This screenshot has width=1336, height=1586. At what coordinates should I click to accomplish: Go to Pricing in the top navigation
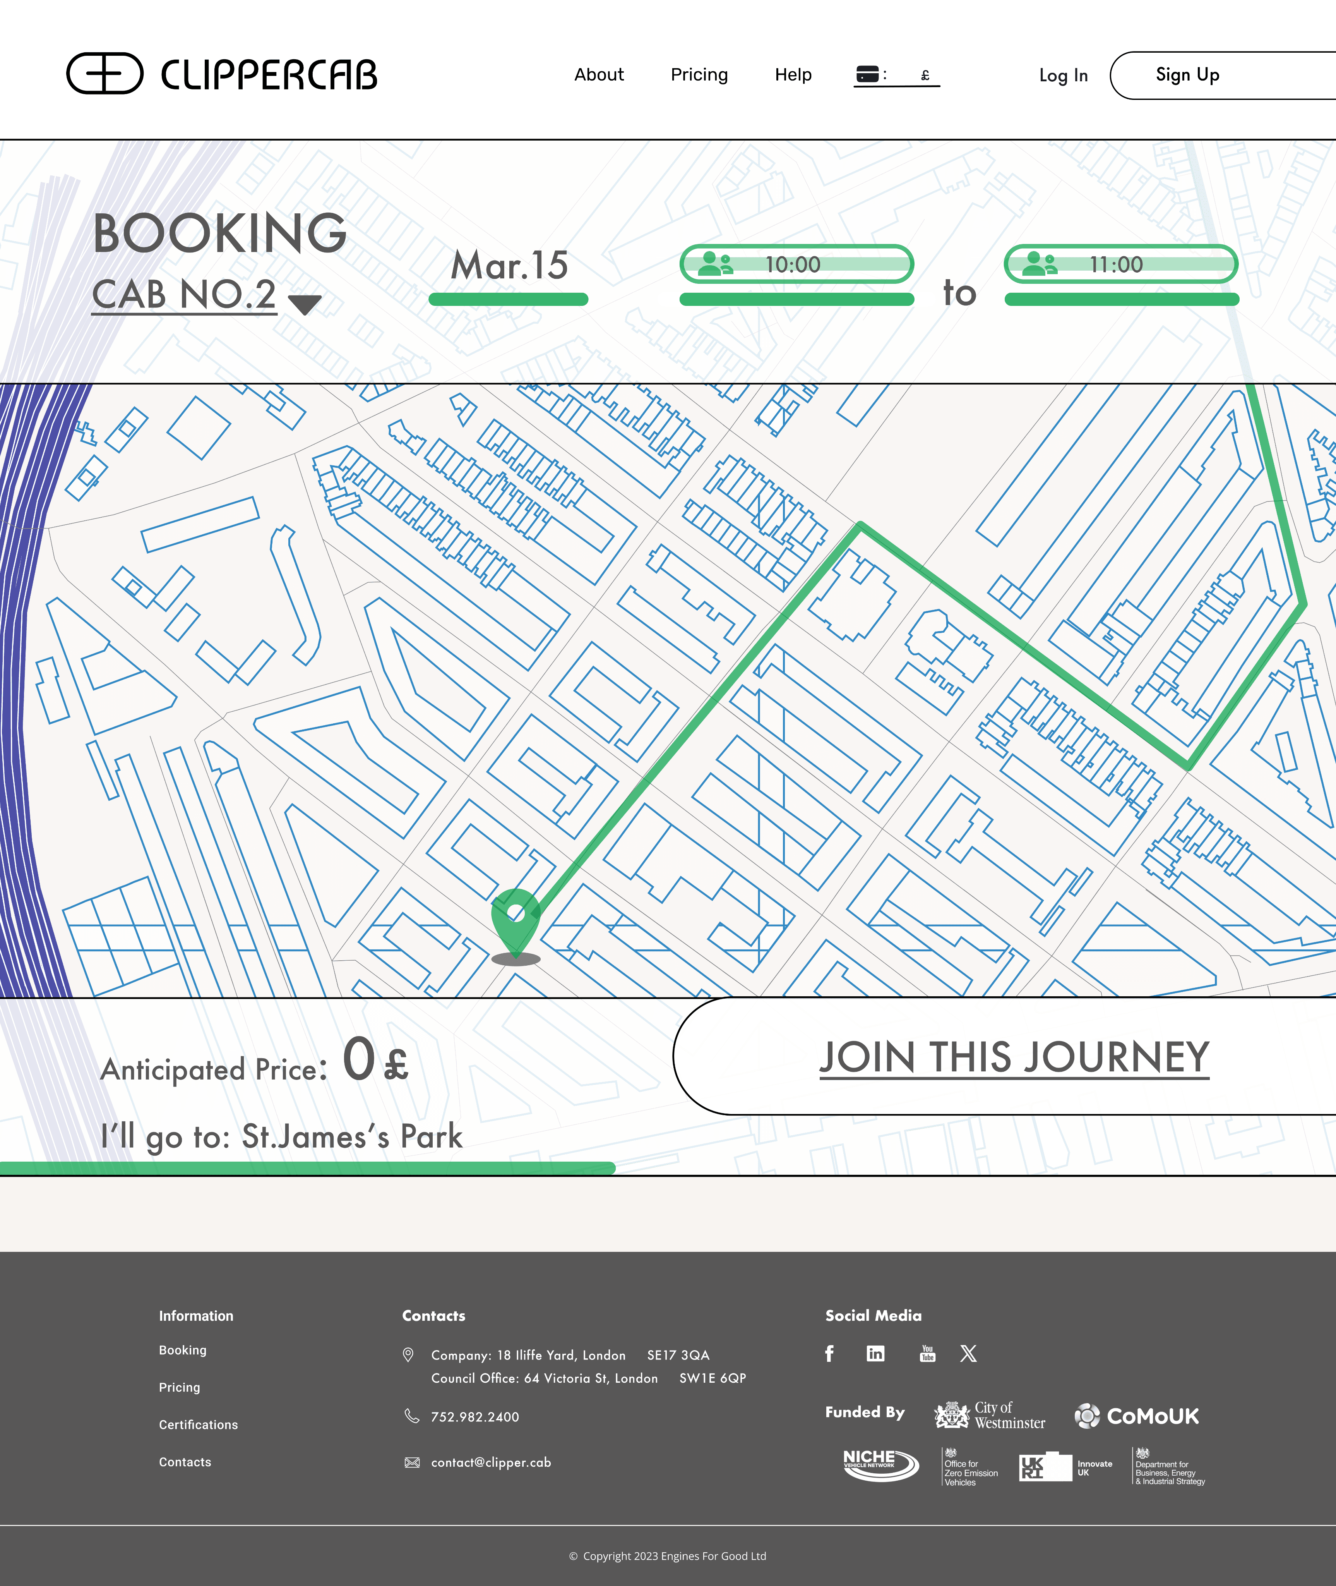pyautogui.click(x=699, y=74)
